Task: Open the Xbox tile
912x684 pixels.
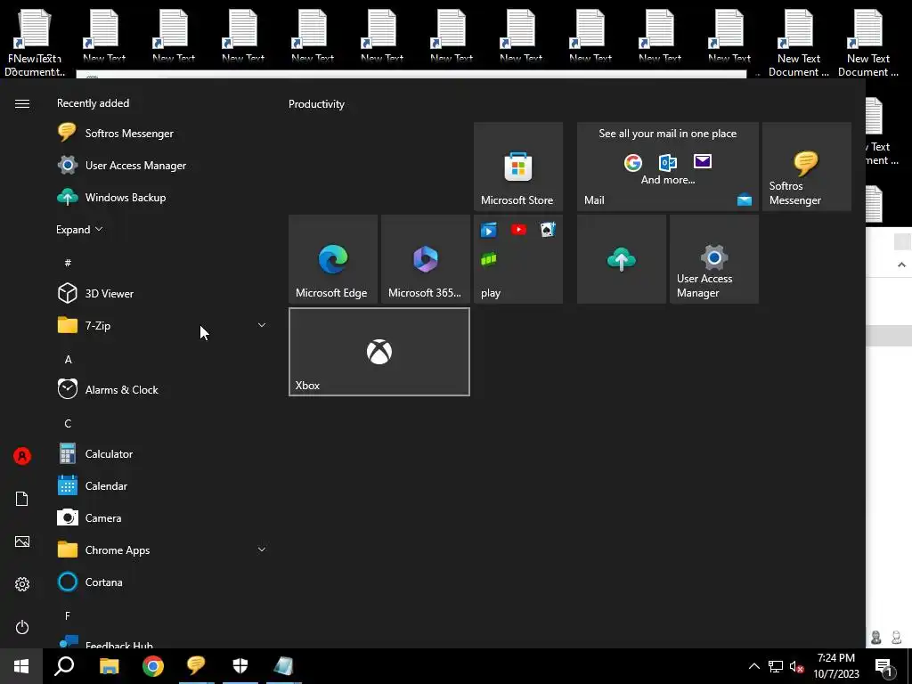Action: [379, 352]
